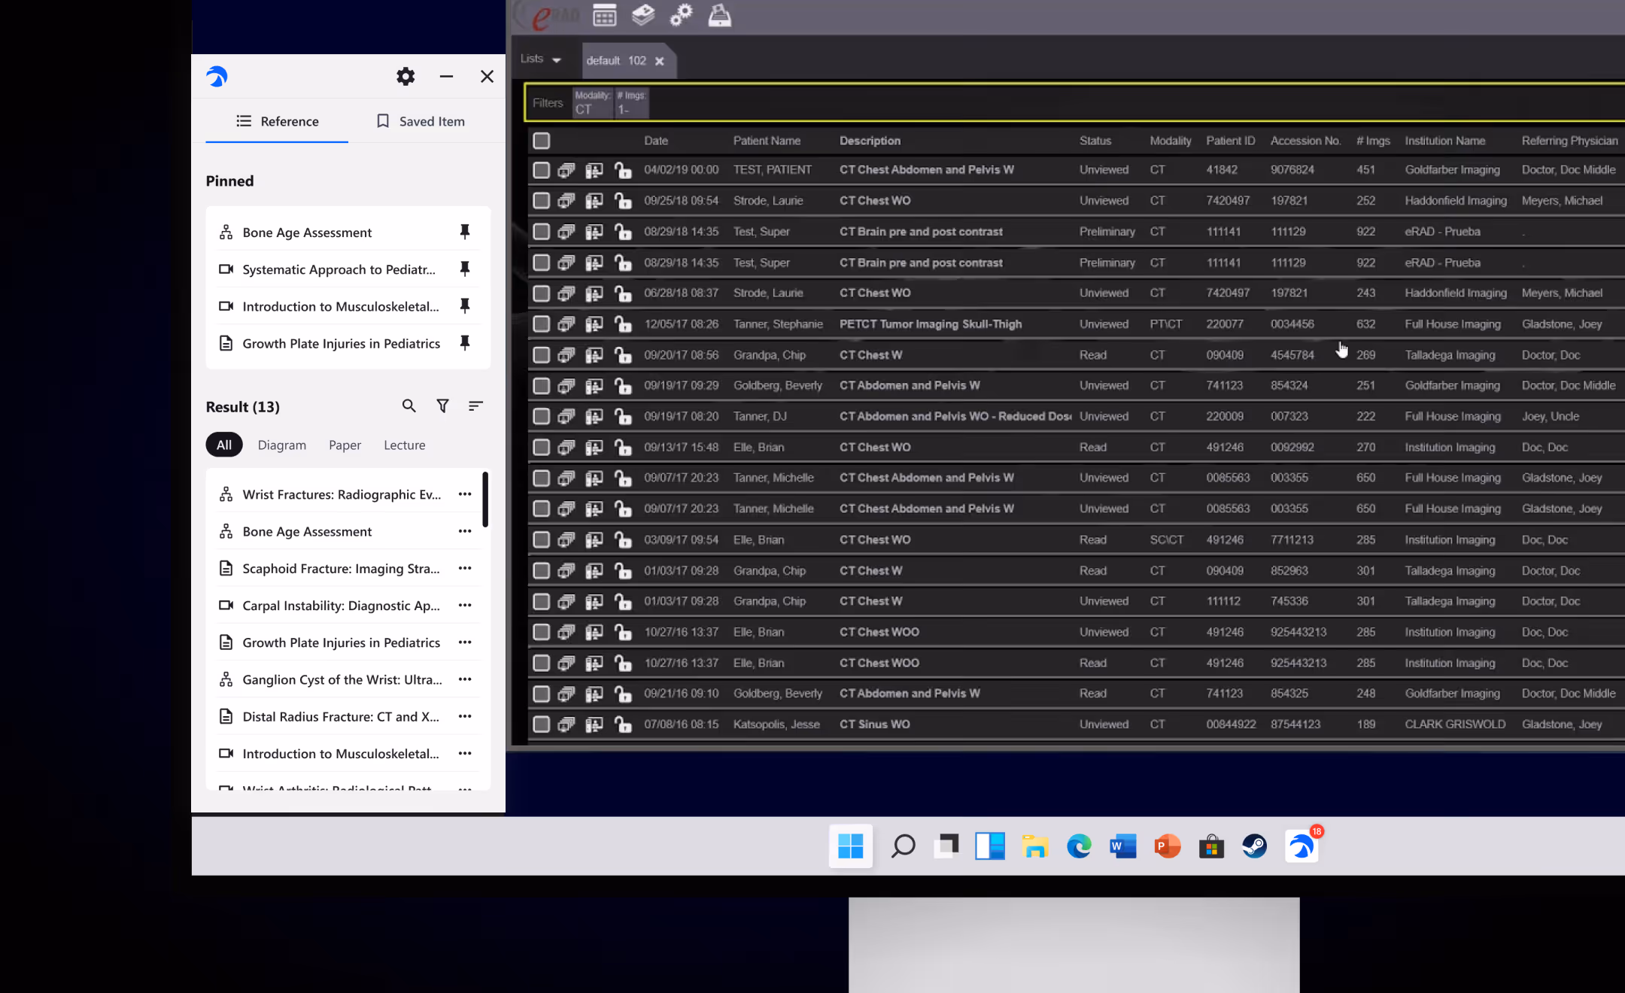Screen dimensions: 1625x993
Task: Open Steam from the Windows taskbar
Action: 1254,846
